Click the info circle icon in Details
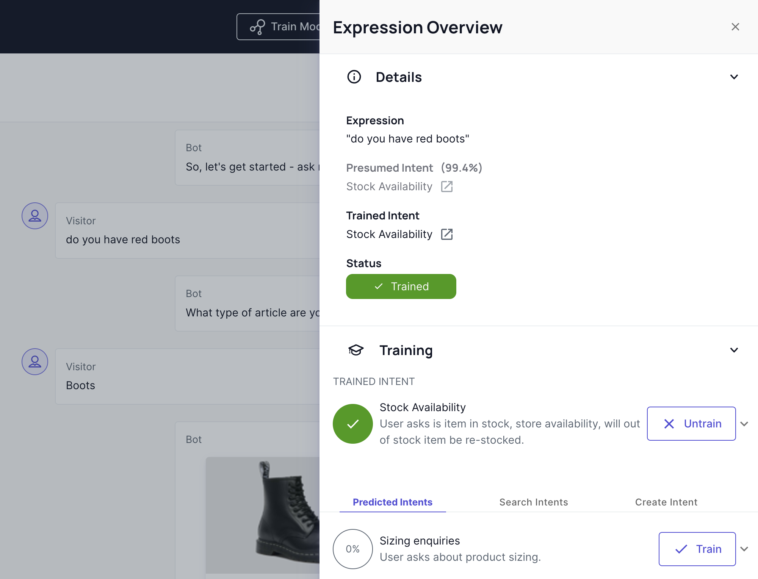 [x=353, y=77]
